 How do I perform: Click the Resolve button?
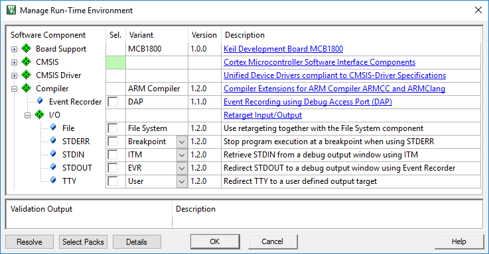29,242
